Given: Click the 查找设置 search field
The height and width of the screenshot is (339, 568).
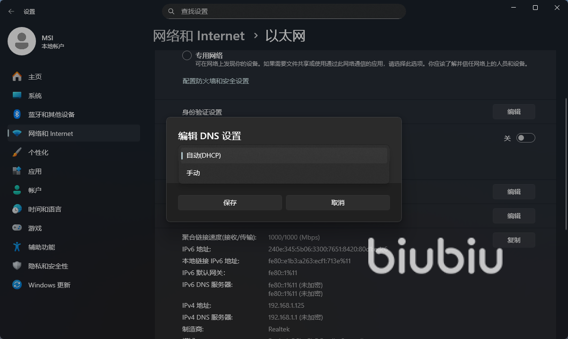Looking at the screenshot, I should coord(284,11).
